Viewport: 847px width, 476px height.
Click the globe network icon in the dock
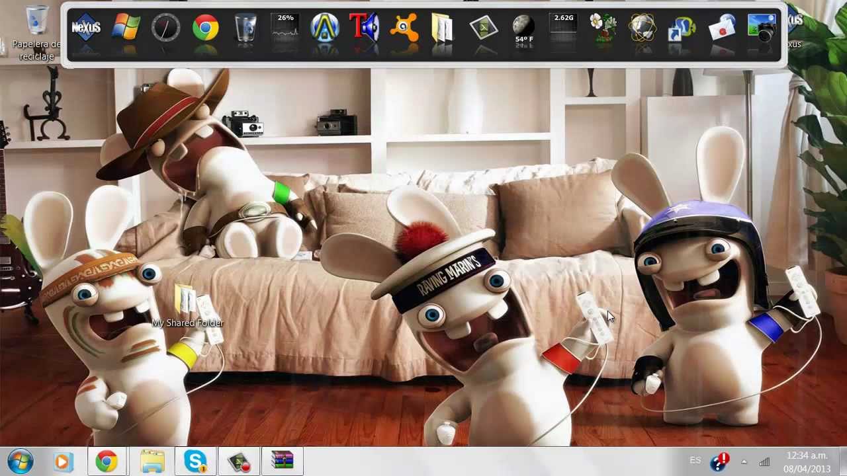pyautogui.click(x=643, y=28)
